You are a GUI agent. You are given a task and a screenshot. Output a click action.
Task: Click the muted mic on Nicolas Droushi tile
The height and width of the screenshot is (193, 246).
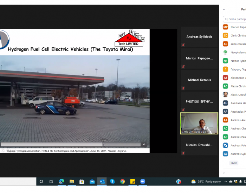[183, 153]
